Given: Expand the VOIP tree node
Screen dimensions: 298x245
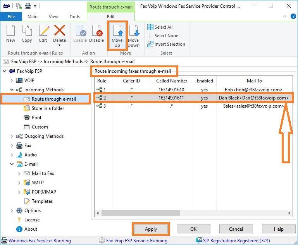Looking at the screenshot, I should pos(12,81).
